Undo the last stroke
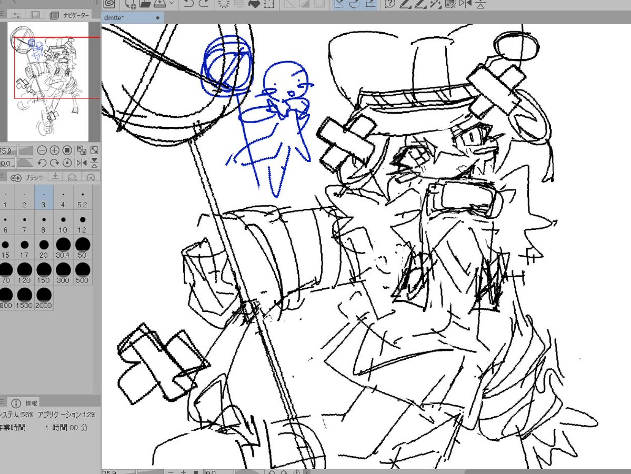The width and height of the screenshot is (631, 474). [188, 4]
